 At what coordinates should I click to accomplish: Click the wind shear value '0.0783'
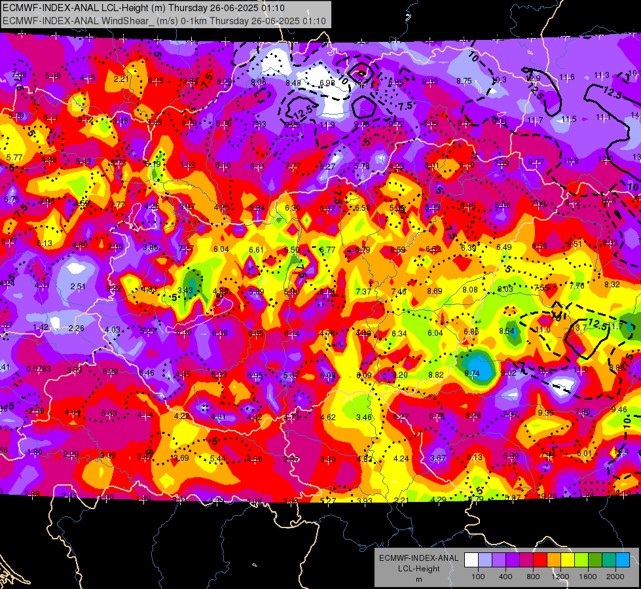[39, 369]
